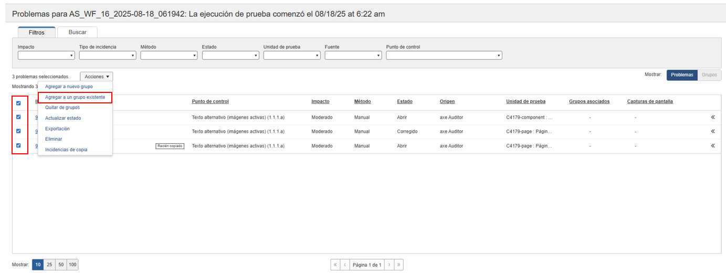Screen dimensions: 726x273
Task: Switch view to Grupos
Action: click(x=709, y=75)
